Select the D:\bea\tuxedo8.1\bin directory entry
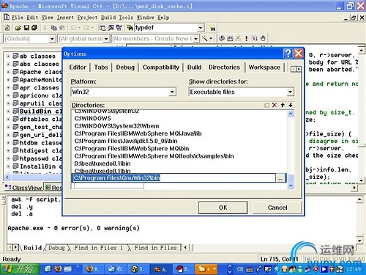 tap(102, 164)
